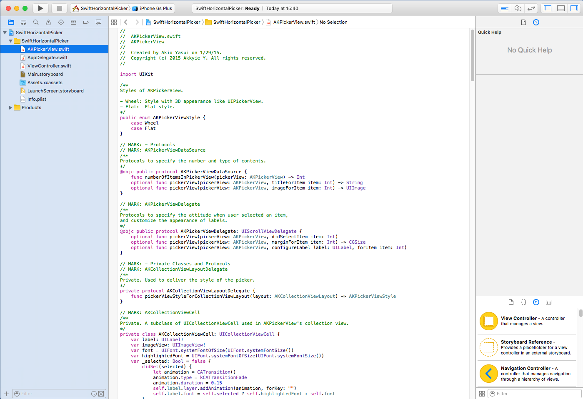583x399 pixels.
Task: Open the Find navigator search icon
Action: pos(36,22)
